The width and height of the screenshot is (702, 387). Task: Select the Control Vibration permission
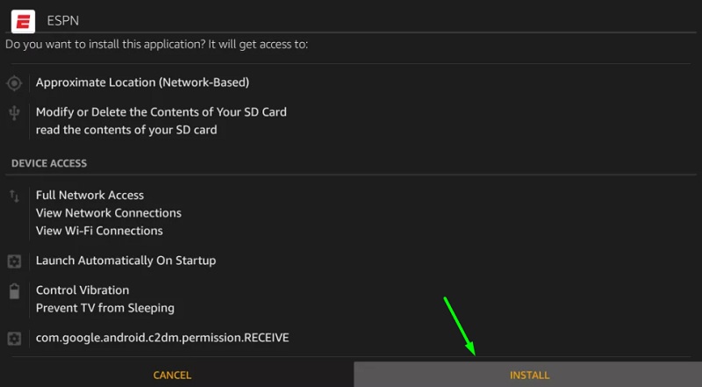[82, 290]
